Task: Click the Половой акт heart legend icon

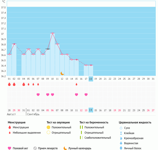Action: (10, 148)
